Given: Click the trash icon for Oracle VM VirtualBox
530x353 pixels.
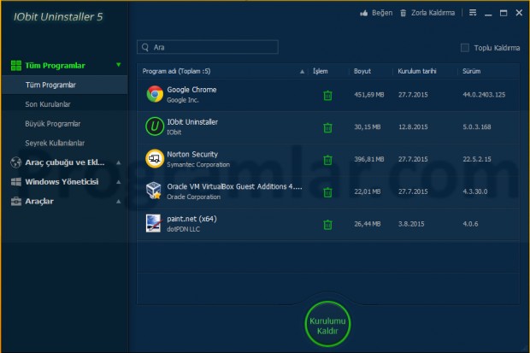Looking at the screenshot, I should 327,192.
